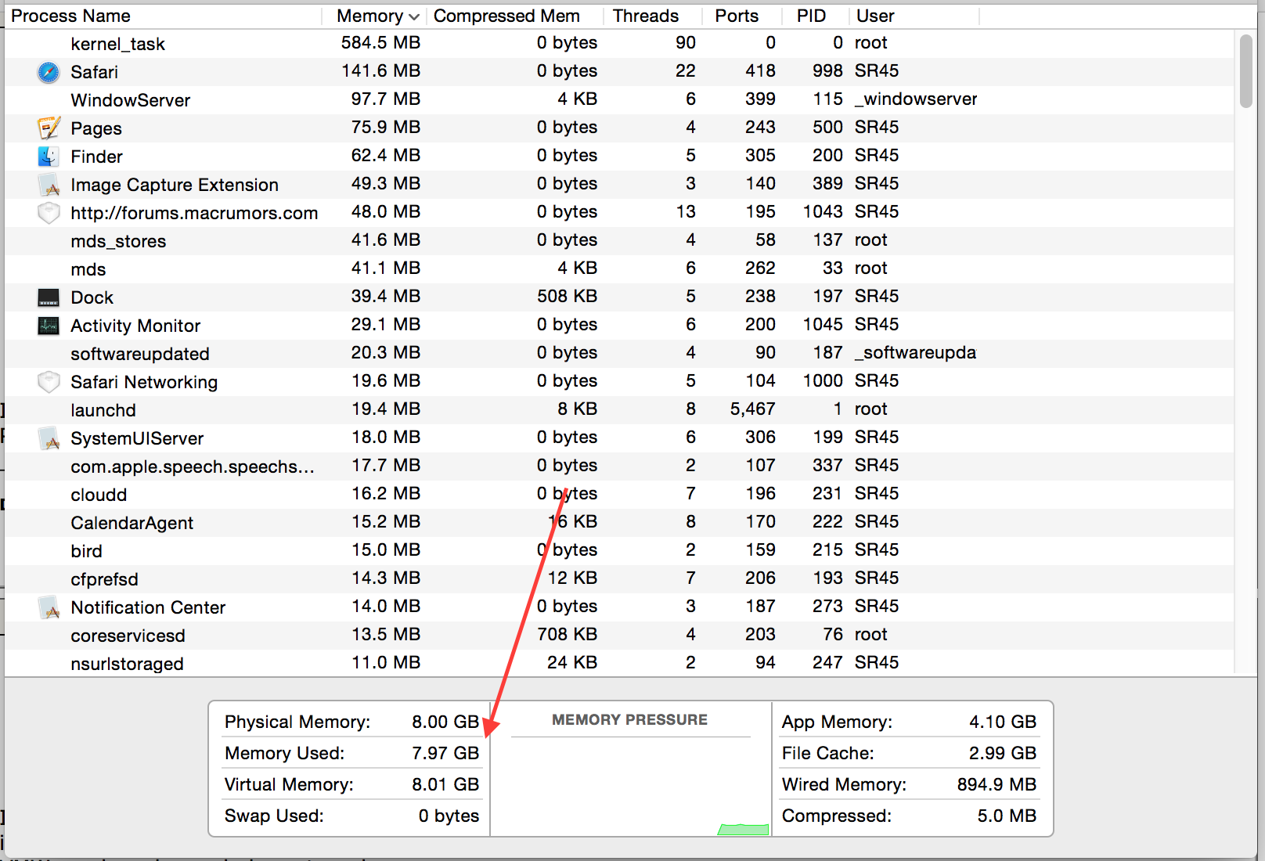
Task: Select the kernel_task process row
Action: point(619,44)
